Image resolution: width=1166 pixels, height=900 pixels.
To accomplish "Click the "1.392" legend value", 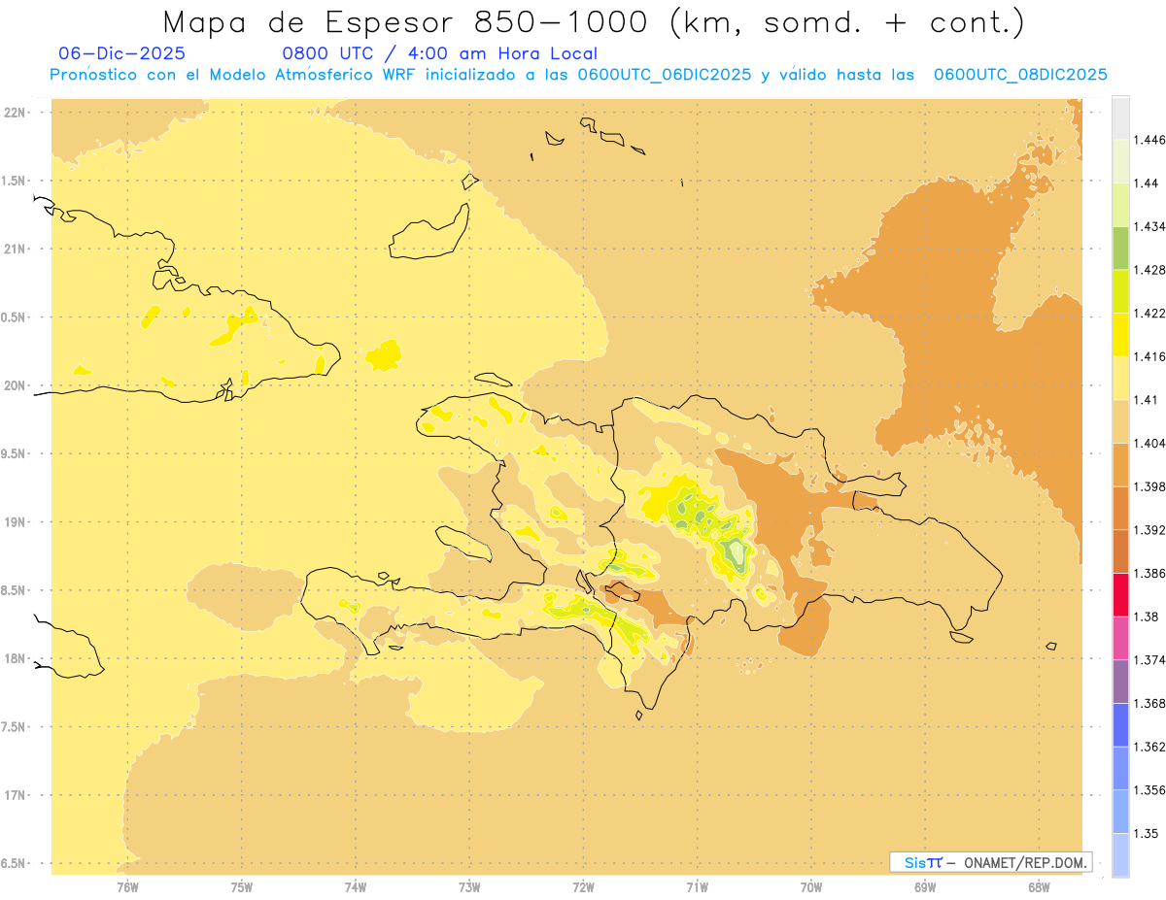I will 1149,530.
